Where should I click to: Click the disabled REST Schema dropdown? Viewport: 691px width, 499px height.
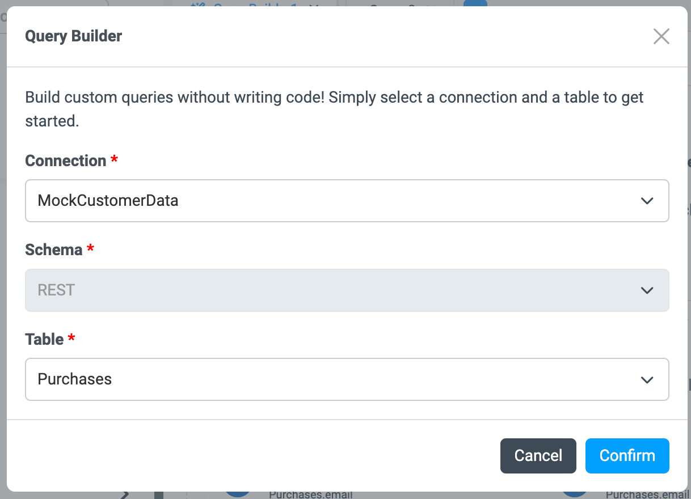(347, 290)
